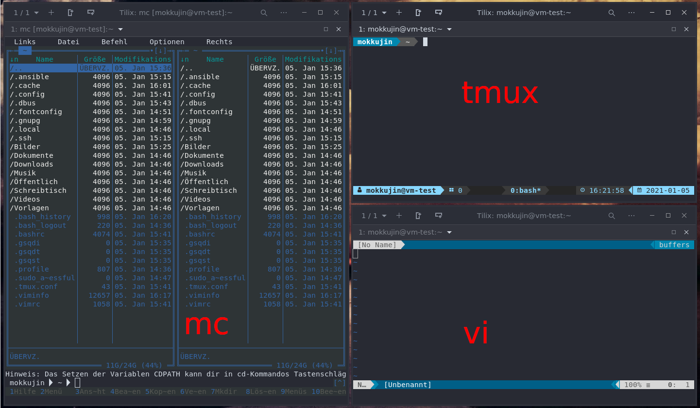This screenshot has width=700, height=408.
Task: Close the vi terminal pane
Action: [x=687, y=232]
